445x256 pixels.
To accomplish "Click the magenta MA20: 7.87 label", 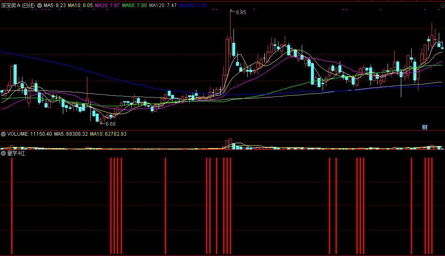I will pyautogui.click(x=107, y=5).
